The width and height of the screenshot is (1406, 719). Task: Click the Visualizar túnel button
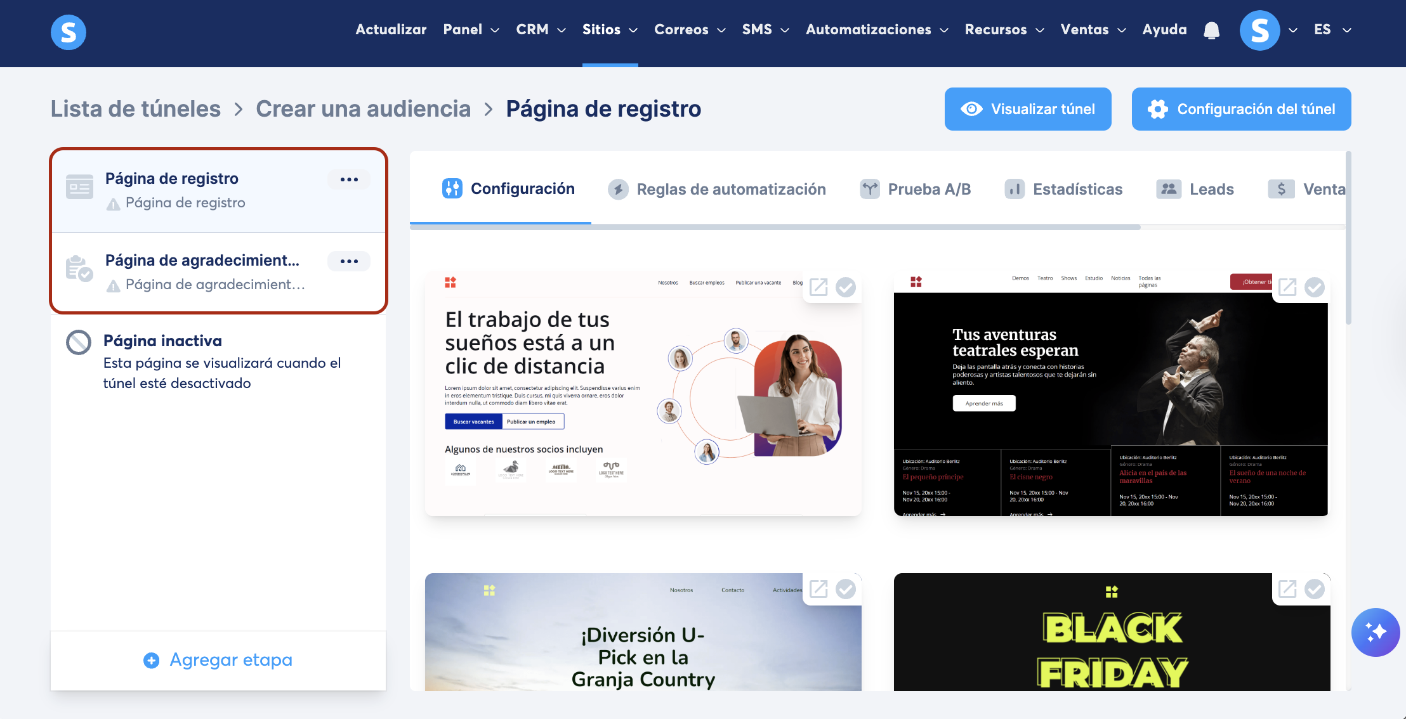[1028, 109]
